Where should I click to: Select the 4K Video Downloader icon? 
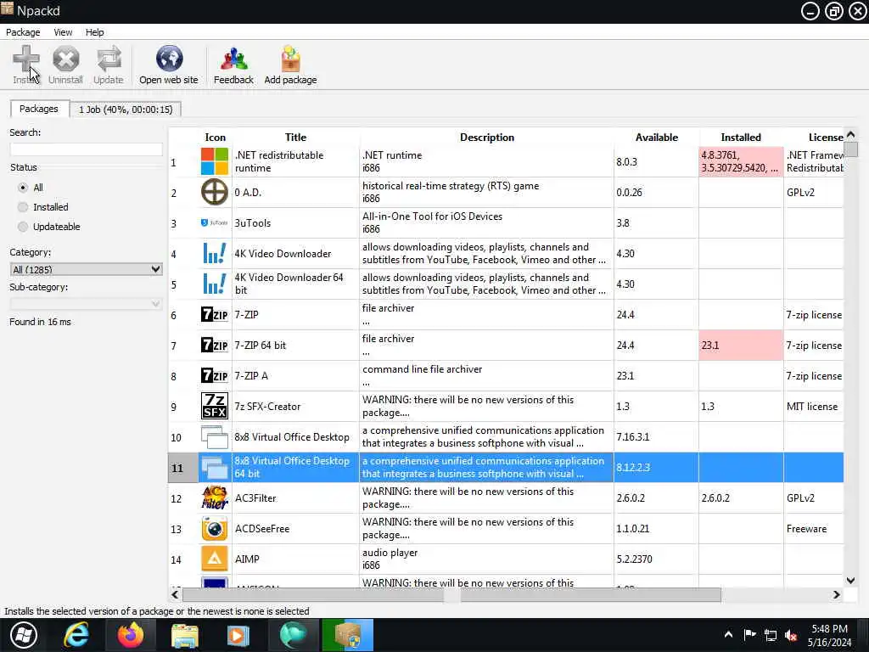tap(215, 253)
